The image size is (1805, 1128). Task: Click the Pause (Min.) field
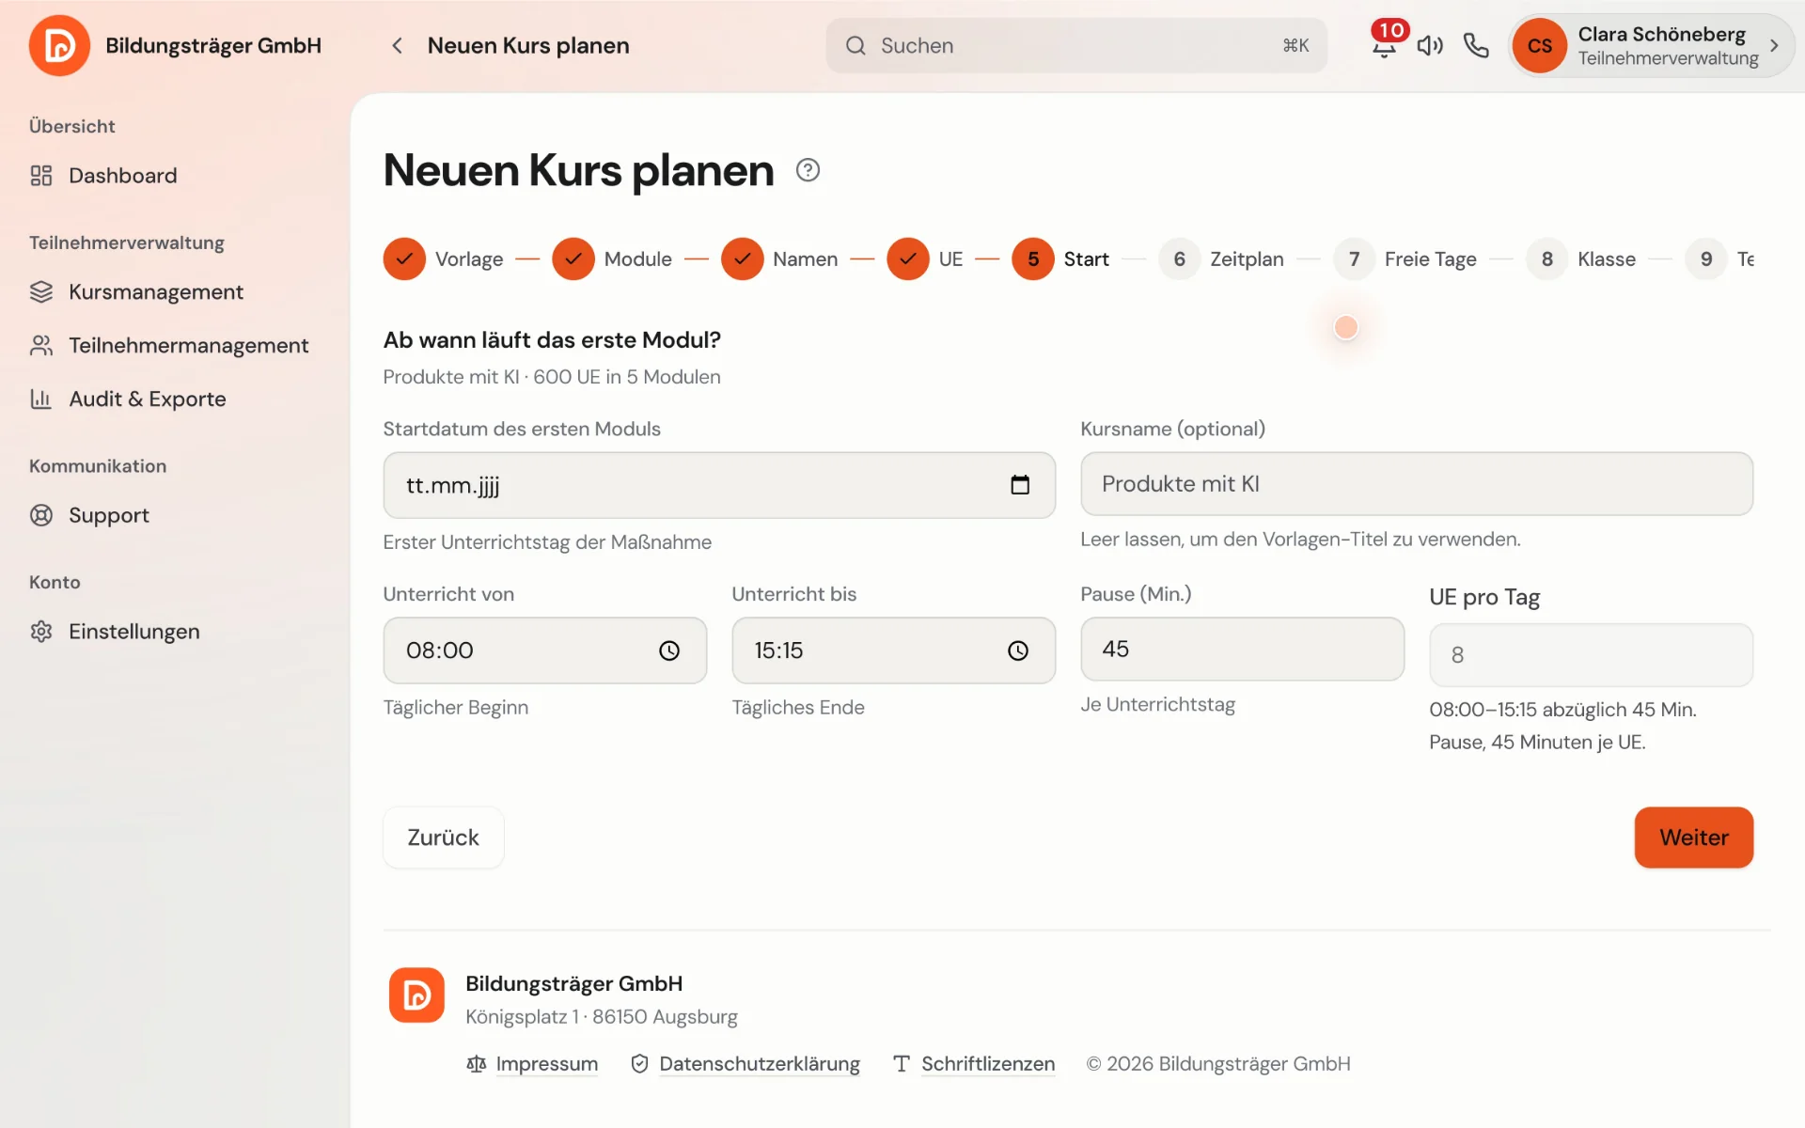click(1242, 649)
